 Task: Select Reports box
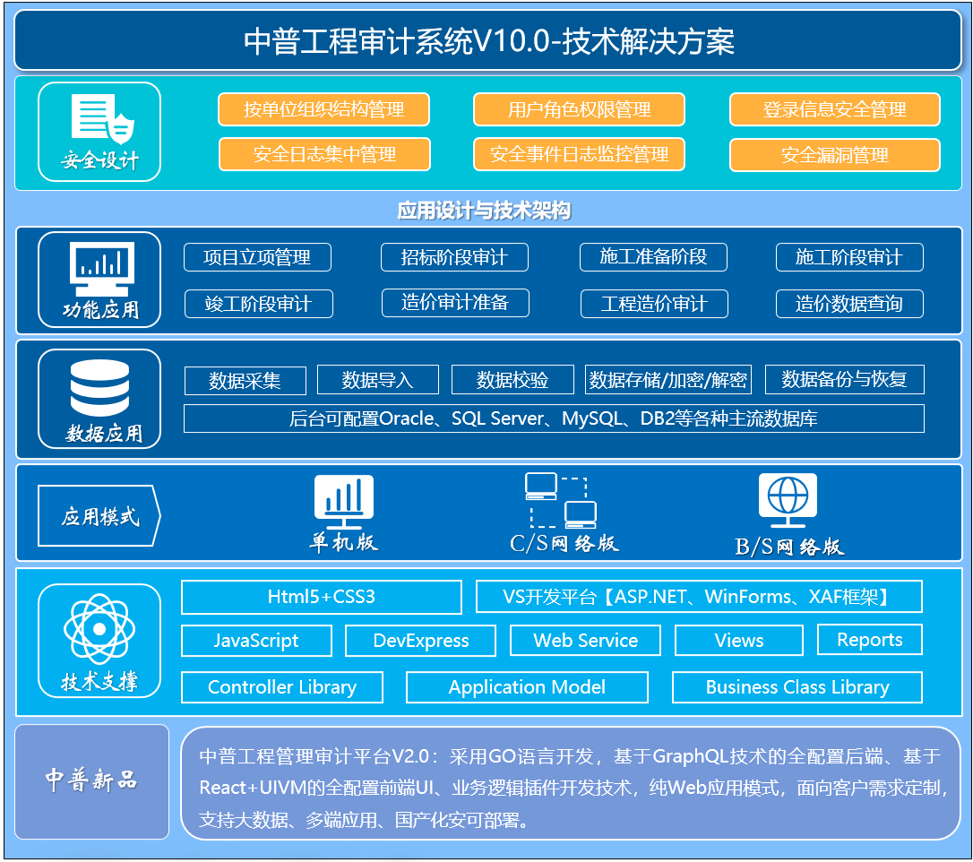pos(870,640)
